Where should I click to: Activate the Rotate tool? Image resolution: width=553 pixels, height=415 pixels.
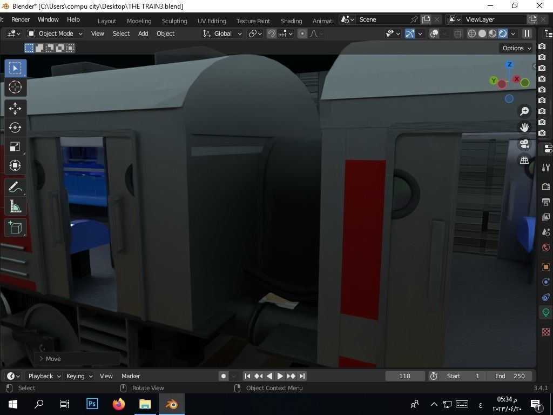[15, 128]
